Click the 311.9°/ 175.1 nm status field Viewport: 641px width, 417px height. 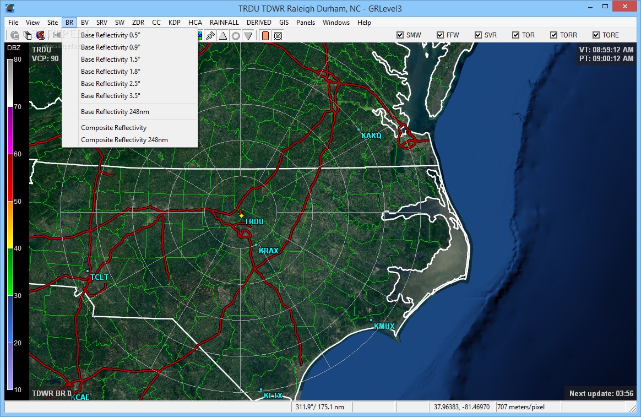pyautogui.click(x=321, y=407)
